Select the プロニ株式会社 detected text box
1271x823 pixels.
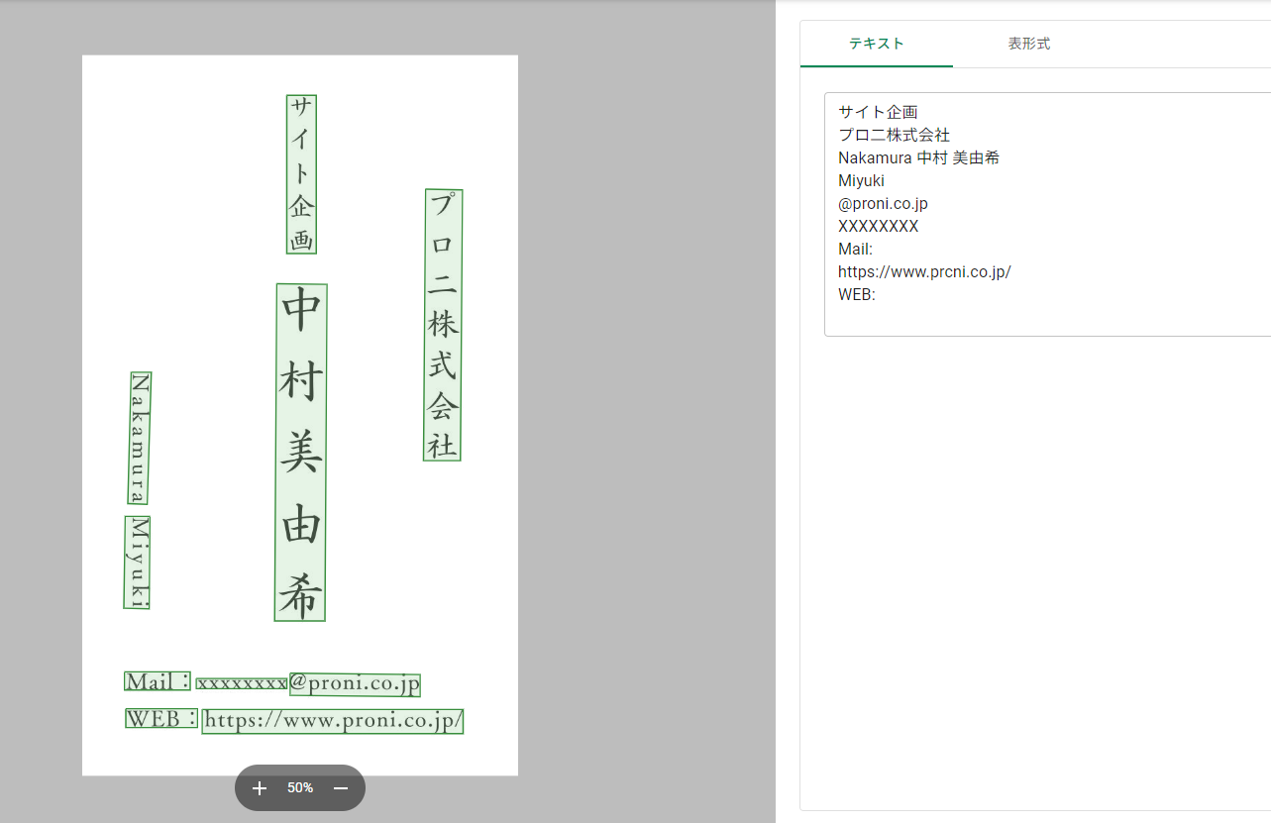tap(443, 325)
